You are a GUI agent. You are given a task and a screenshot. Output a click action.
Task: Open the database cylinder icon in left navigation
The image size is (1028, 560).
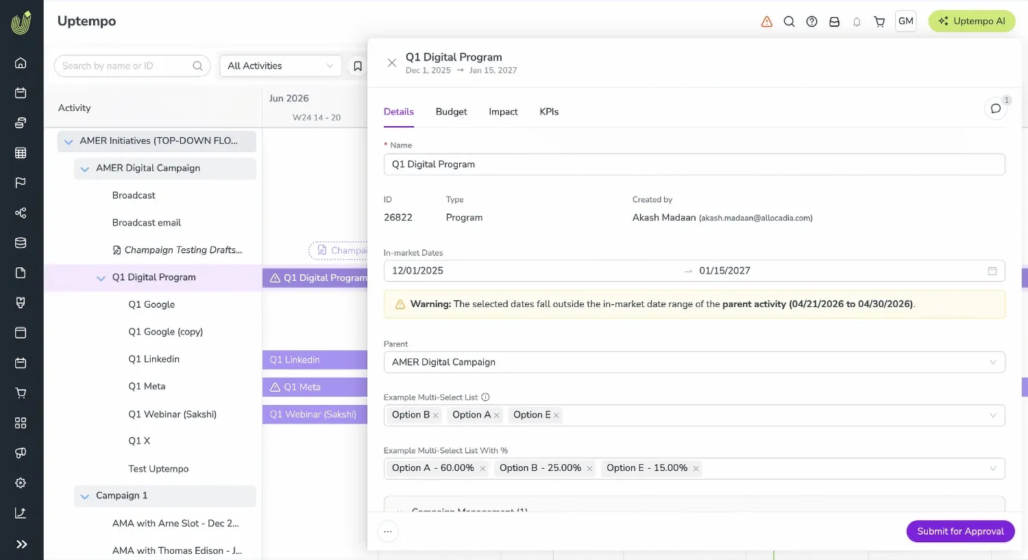21,243
